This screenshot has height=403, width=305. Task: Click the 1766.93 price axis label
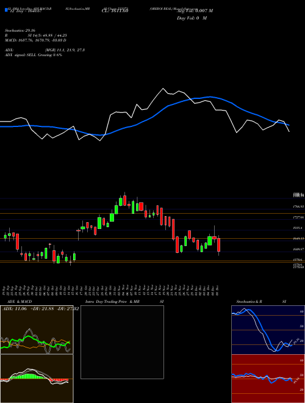(299, 206)
